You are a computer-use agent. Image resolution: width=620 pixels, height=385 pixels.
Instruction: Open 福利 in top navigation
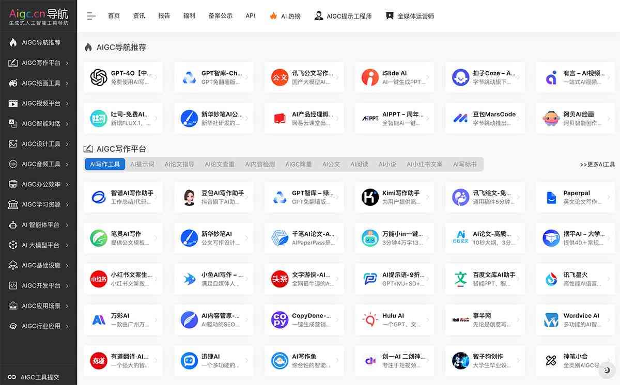click(189, 16)
